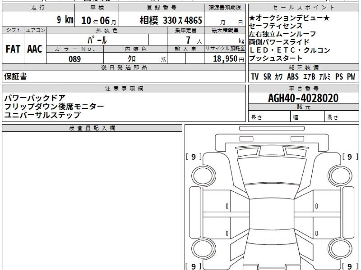Viewport: 361px width, 270px height.
Task: Click the 走行 column header
Action: [x=38, y=8]
